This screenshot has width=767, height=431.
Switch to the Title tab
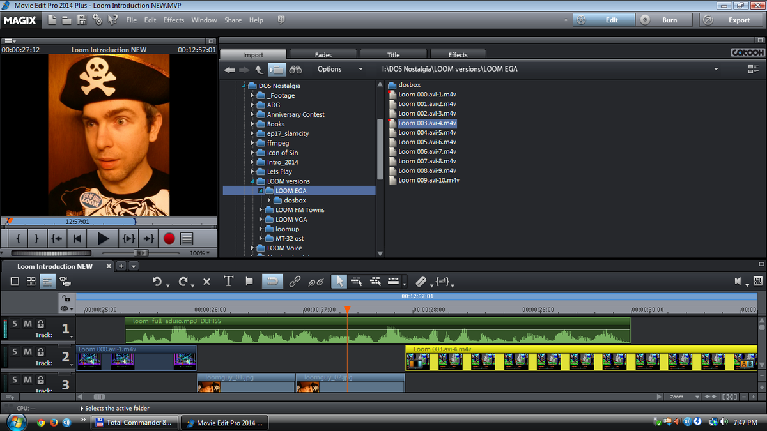pyautogui.click(x=394, y=55)
